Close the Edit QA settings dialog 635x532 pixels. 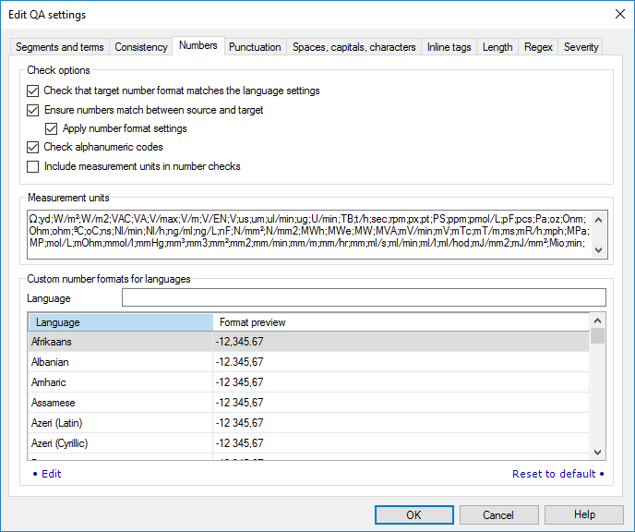click(x=618, y=14)
